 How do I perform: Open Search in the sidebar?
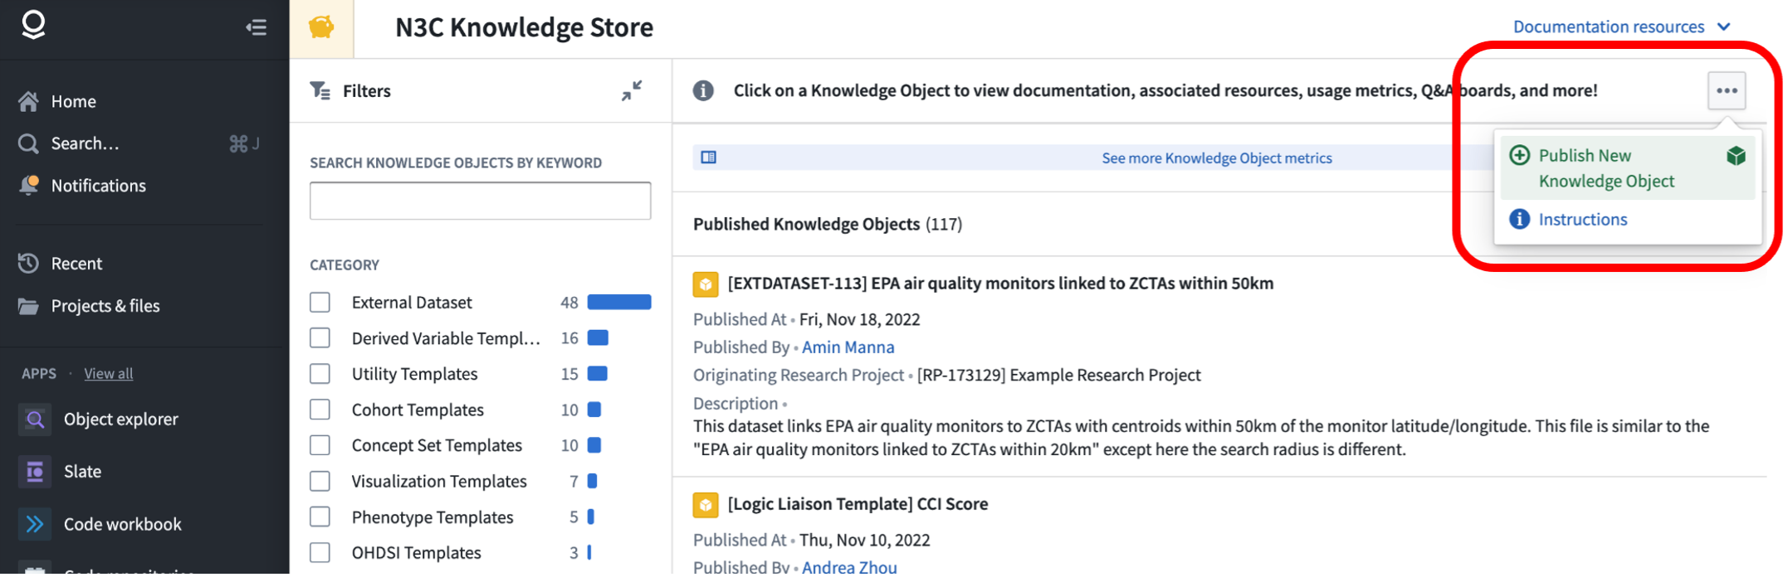pyautogui.click(x=85, y=143)
